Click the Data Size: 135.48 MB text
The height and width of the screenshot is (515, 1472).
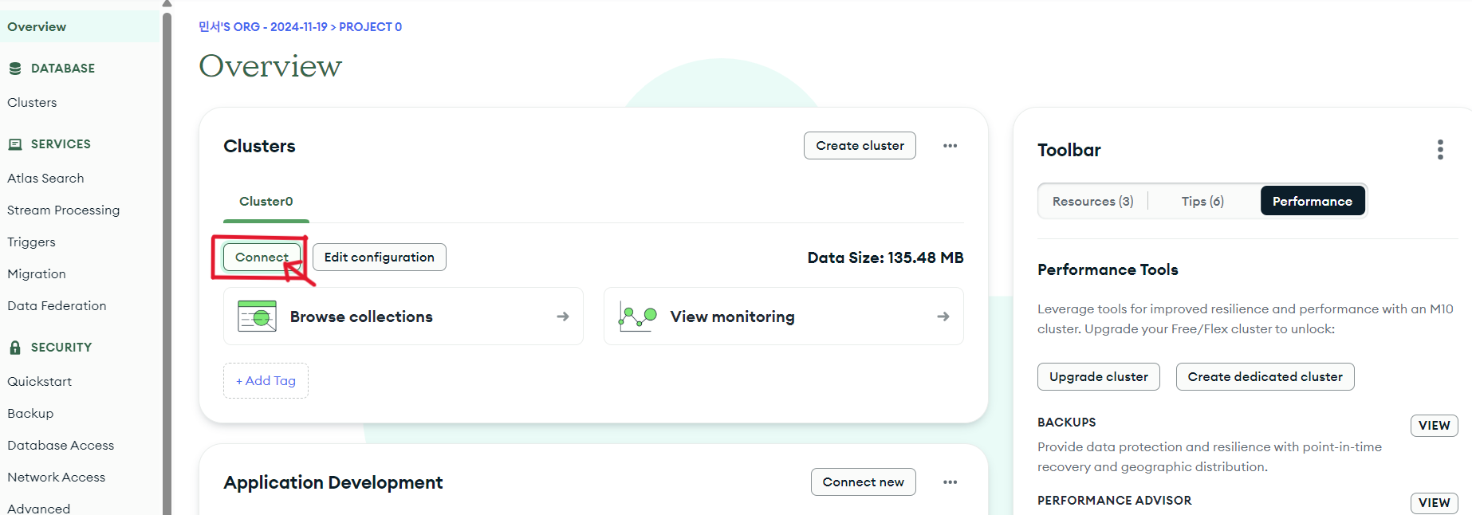[x=886, y=258]
